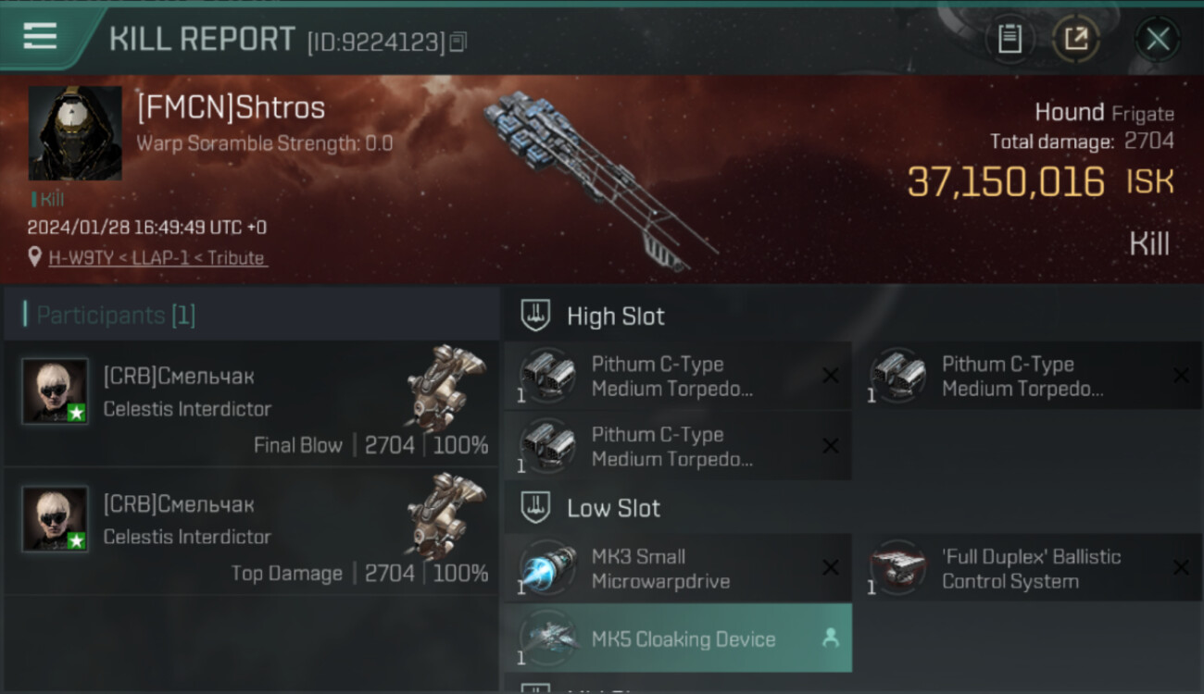This screenshot has width=1204, height=694.
Task: Open the Shtros pilot portrait
Action: click(x=75, y=133)
